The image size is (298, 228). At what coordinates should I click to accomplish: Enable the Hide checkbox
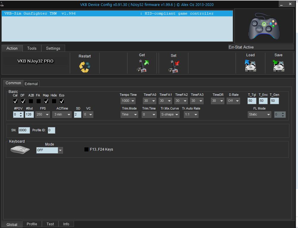[54, 101]
